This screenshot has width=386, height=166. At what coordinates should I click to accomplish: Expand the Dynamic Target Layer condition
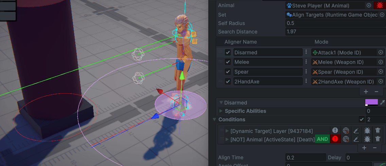pyautogui.click(x=227, y=131)
